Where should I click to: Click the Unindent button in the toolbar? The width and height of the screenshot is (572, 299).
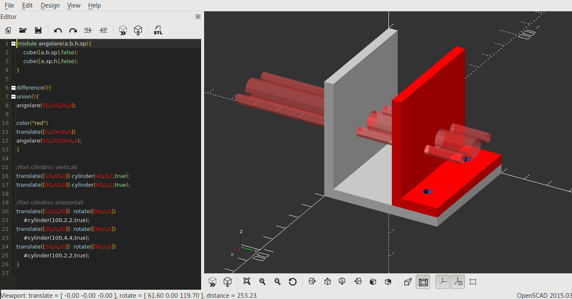coord(88,30)
